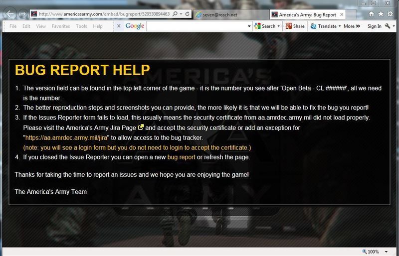The width and height of the screenshot is (399, 256).
Task: Expand the 100% zoom level dropdown
Action: point(386,252)
